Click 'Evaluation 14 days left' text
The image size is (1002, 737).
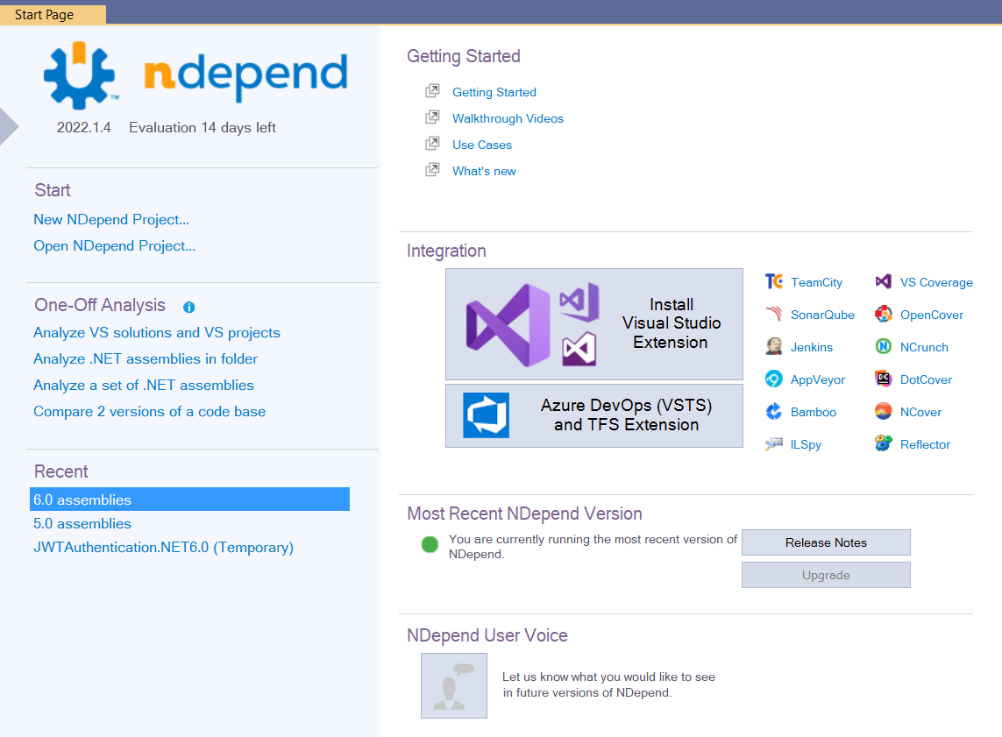202,128
